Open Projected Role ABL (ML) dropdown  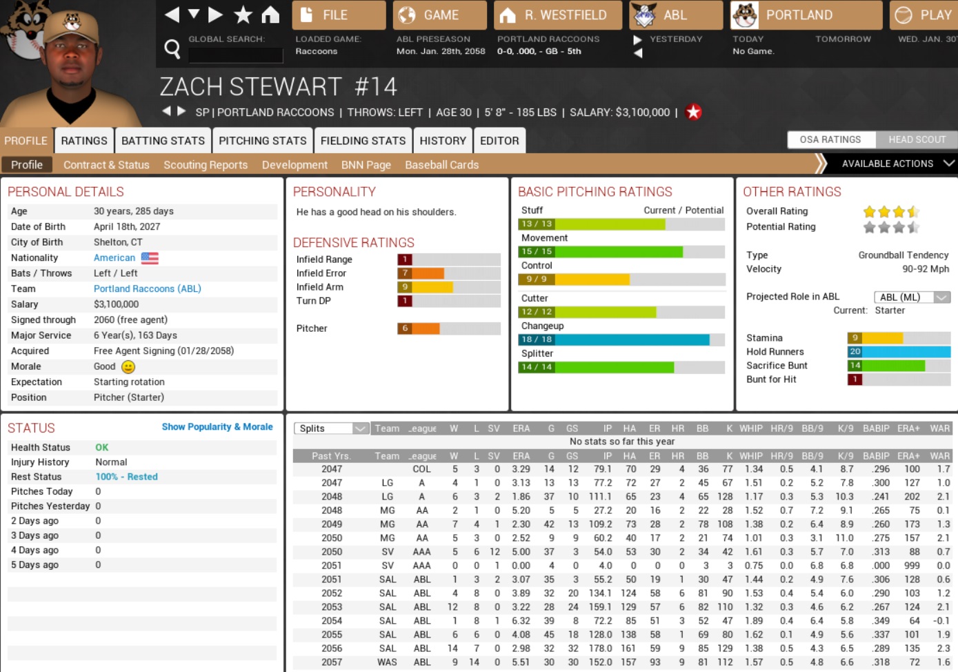point(912,297)
